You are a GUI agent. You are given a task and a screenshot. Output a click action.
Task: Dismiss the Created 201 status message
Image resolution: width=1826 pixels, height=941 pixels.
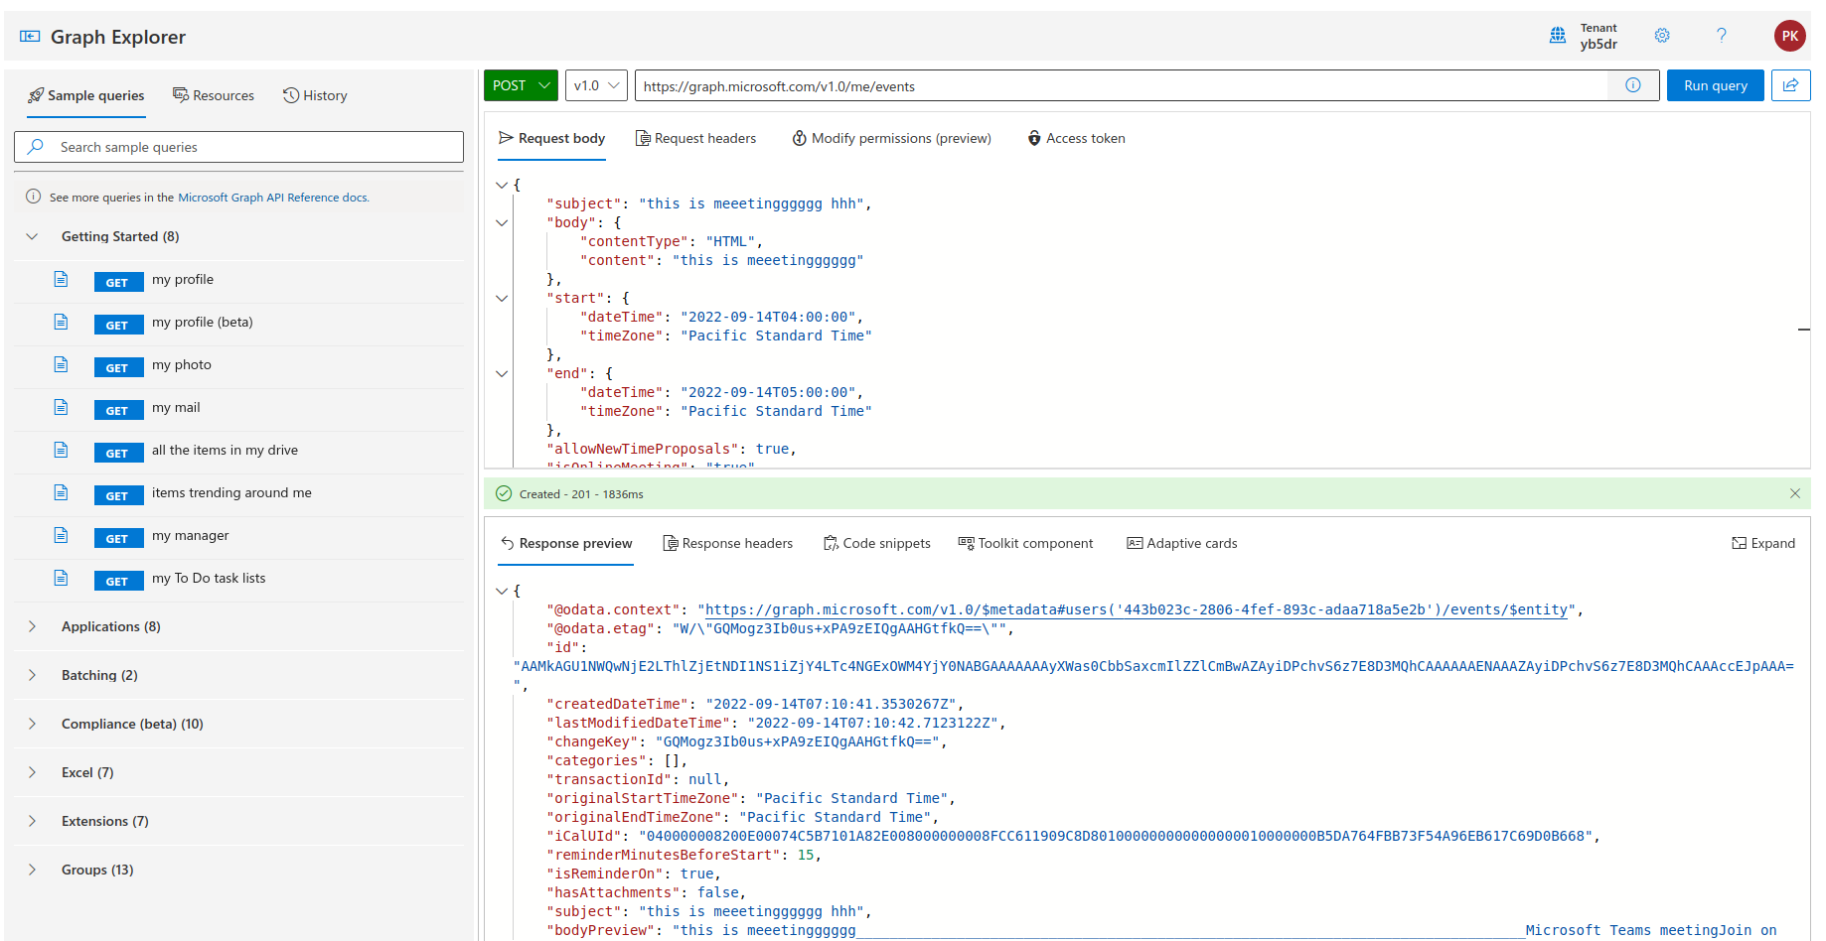[x=1795, y=493]
